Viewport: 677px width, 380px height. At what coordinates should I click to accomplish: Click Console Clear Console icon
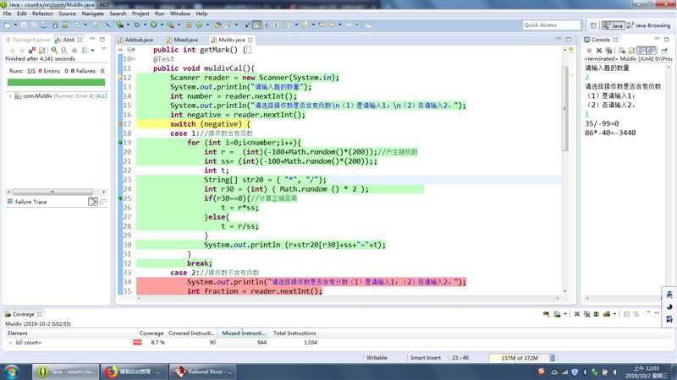(622, 51)
